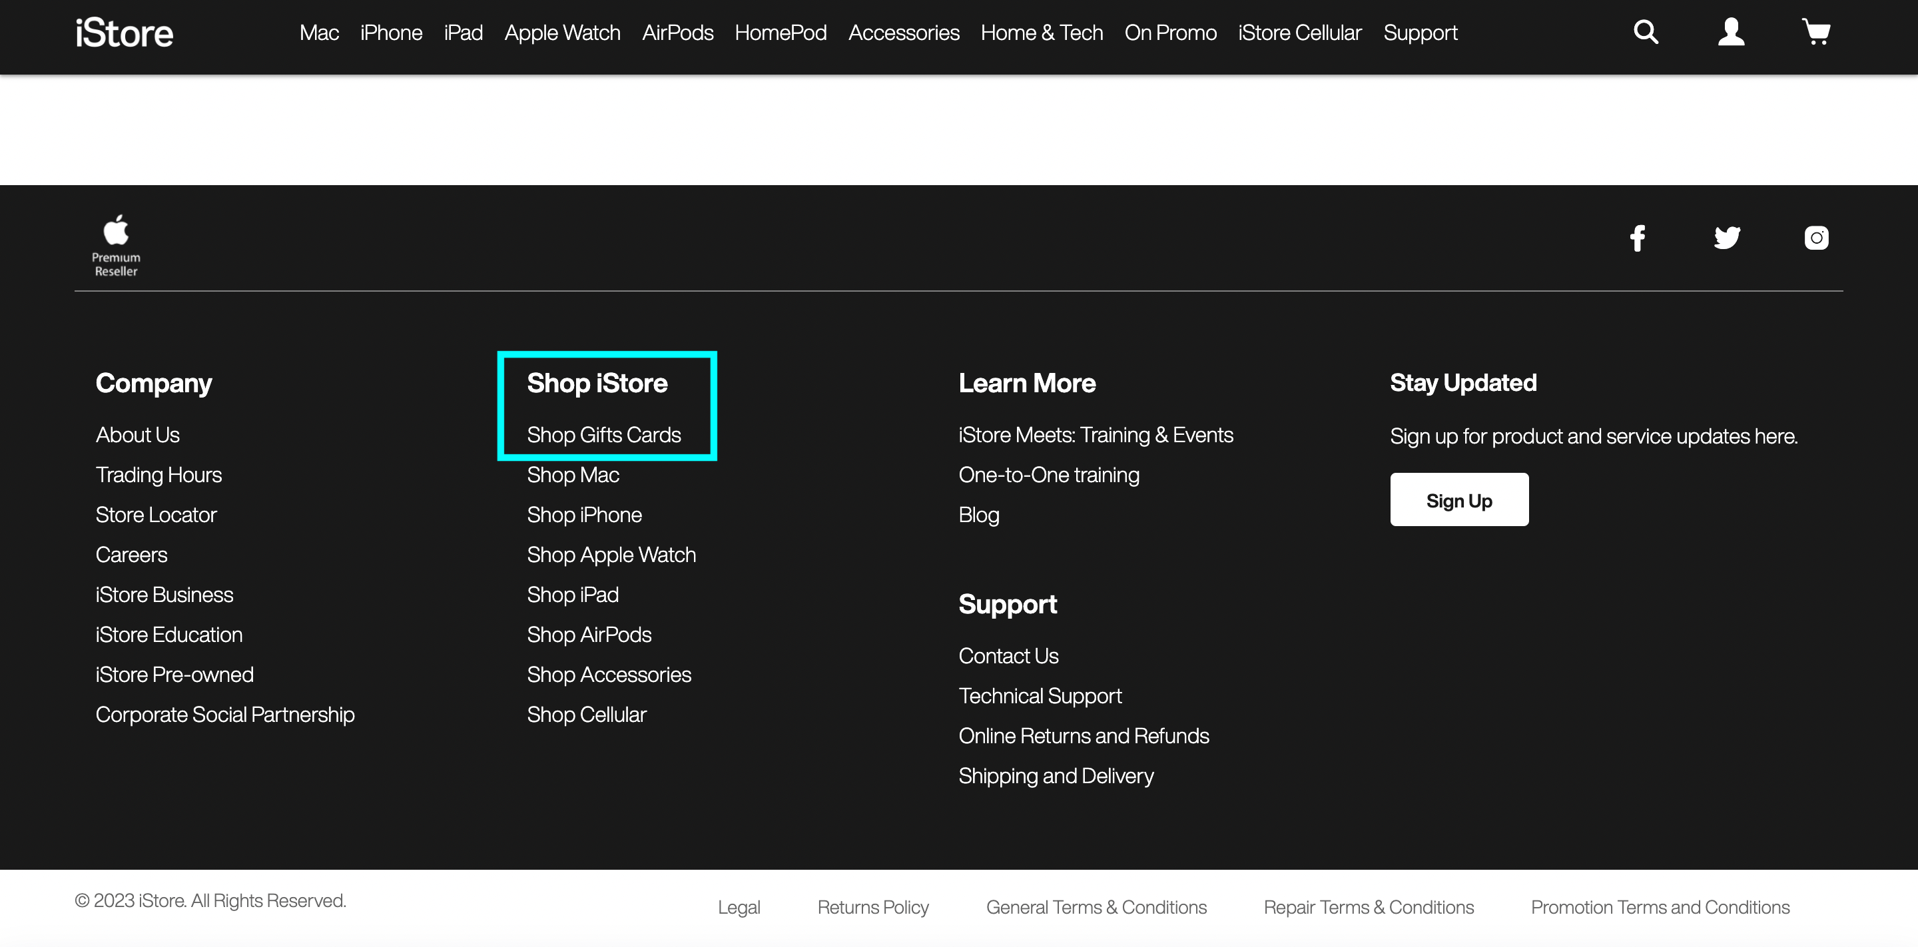Open the About Us link
The width and height of the screenshot is (1918, 947).
point(138,435)
